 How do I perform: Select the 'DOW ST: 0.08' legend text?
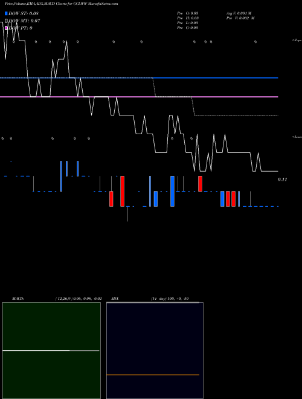point(24,13)
